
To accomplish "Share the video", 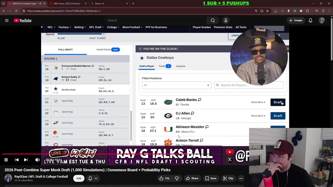I will click(192, 178).
